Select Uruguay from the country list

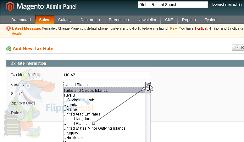tap(104, 133)
